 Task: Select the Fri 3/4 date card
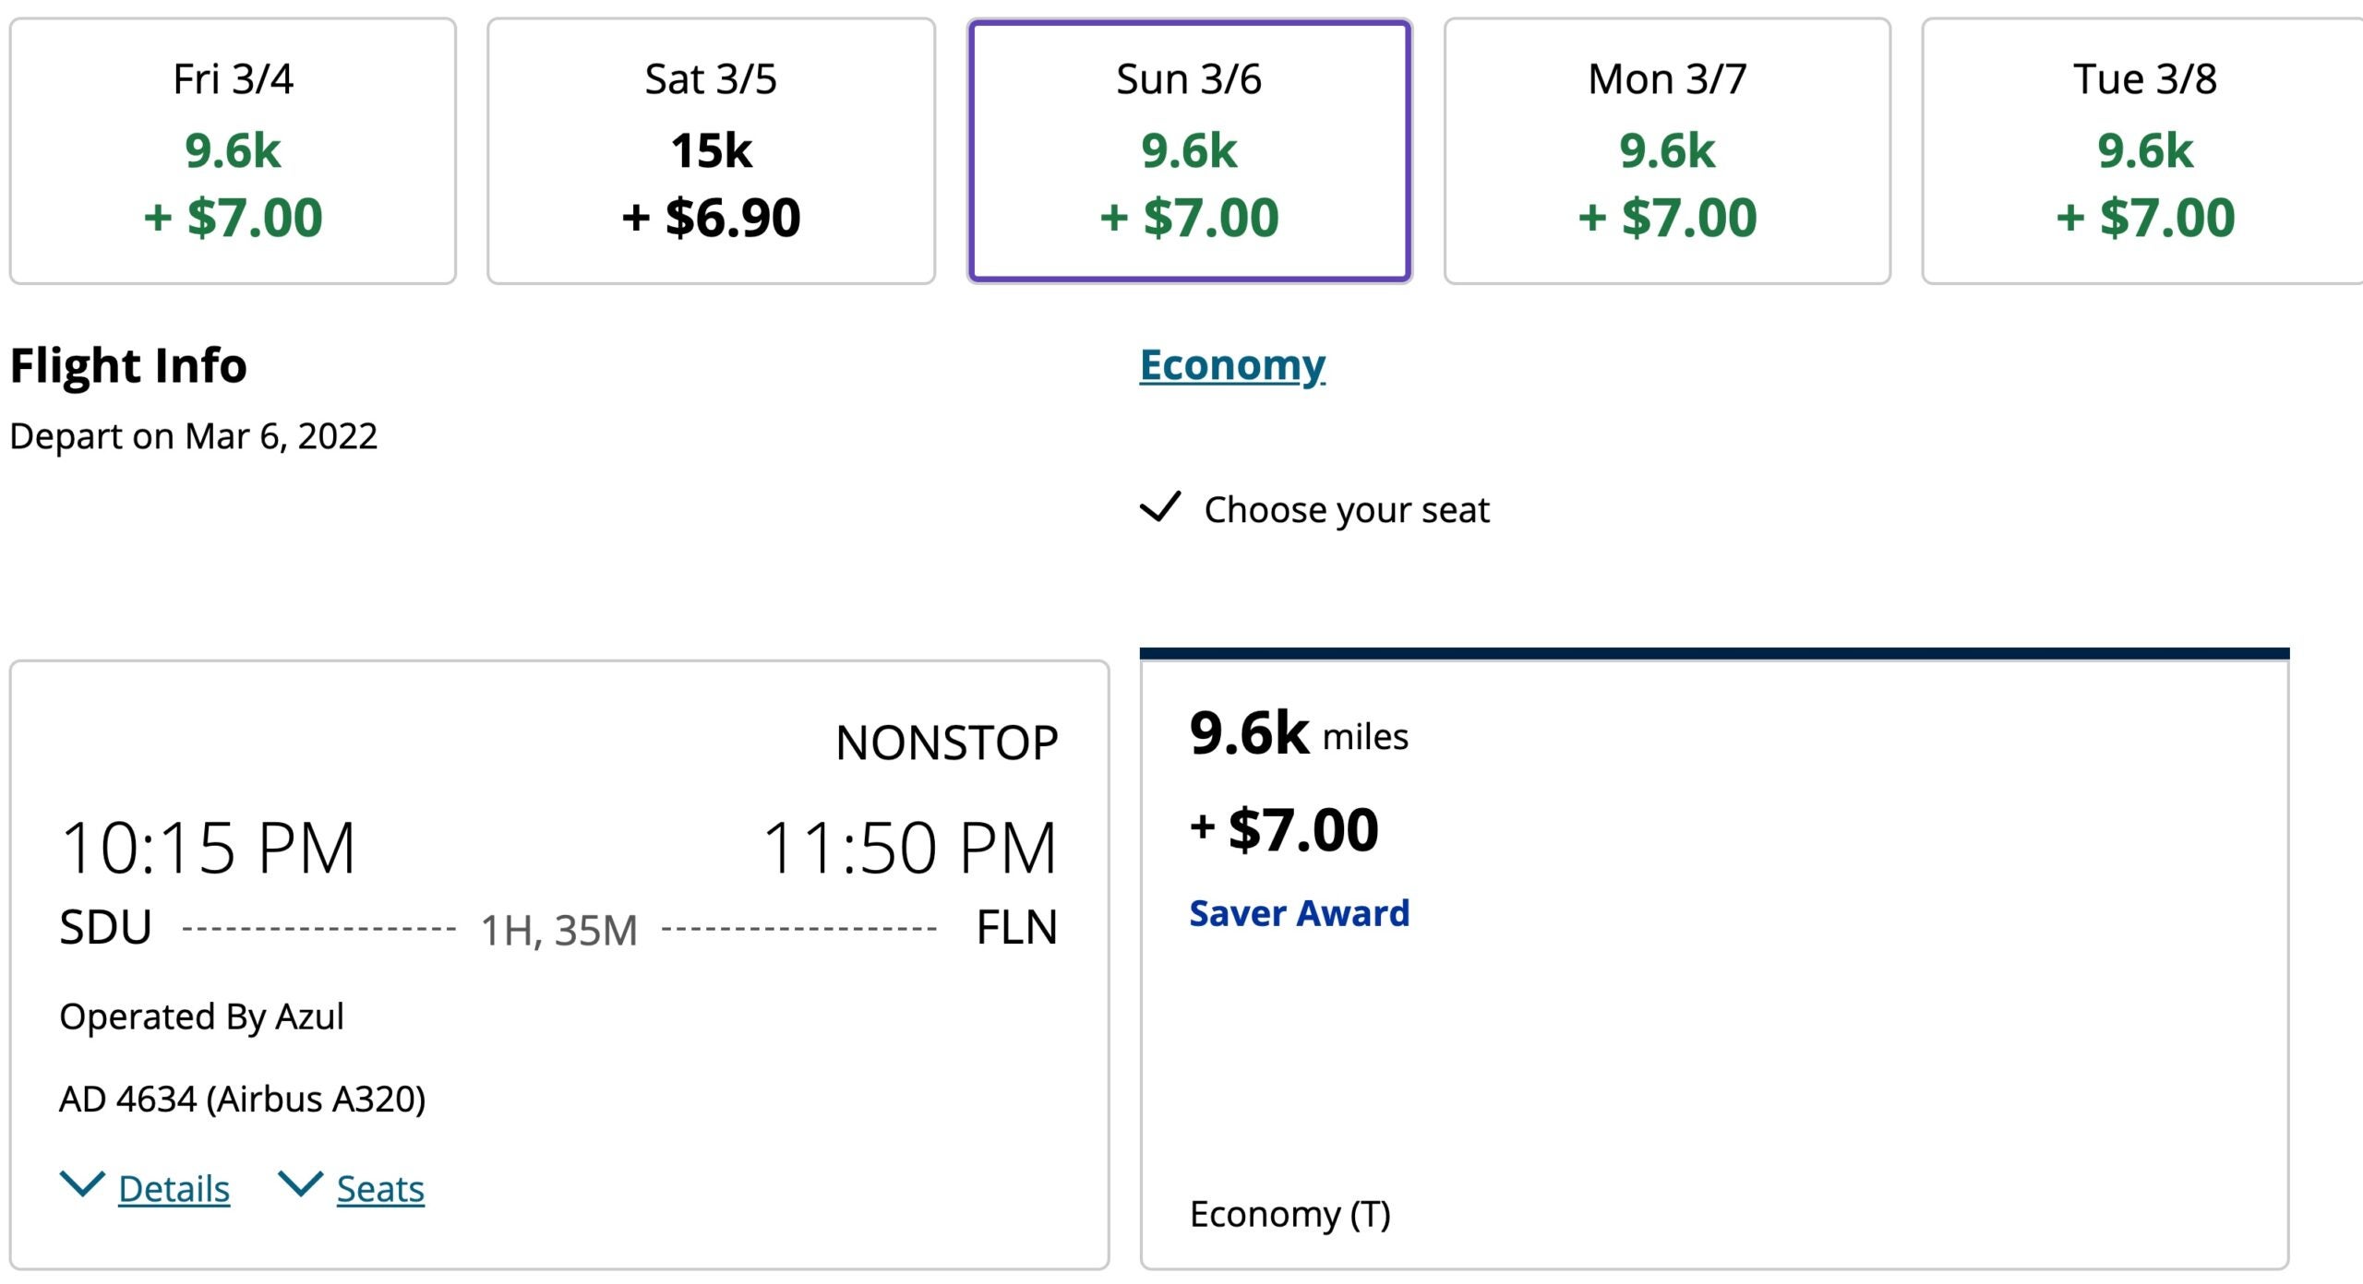(x=233, y=151)
